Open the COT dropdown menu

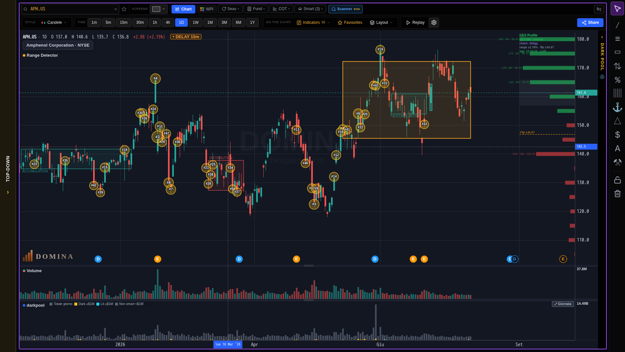pyautogui.click(x=281, y=9)
